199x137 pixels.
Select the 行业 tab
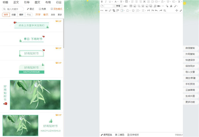pyautogui.click(x=59, y=2)
